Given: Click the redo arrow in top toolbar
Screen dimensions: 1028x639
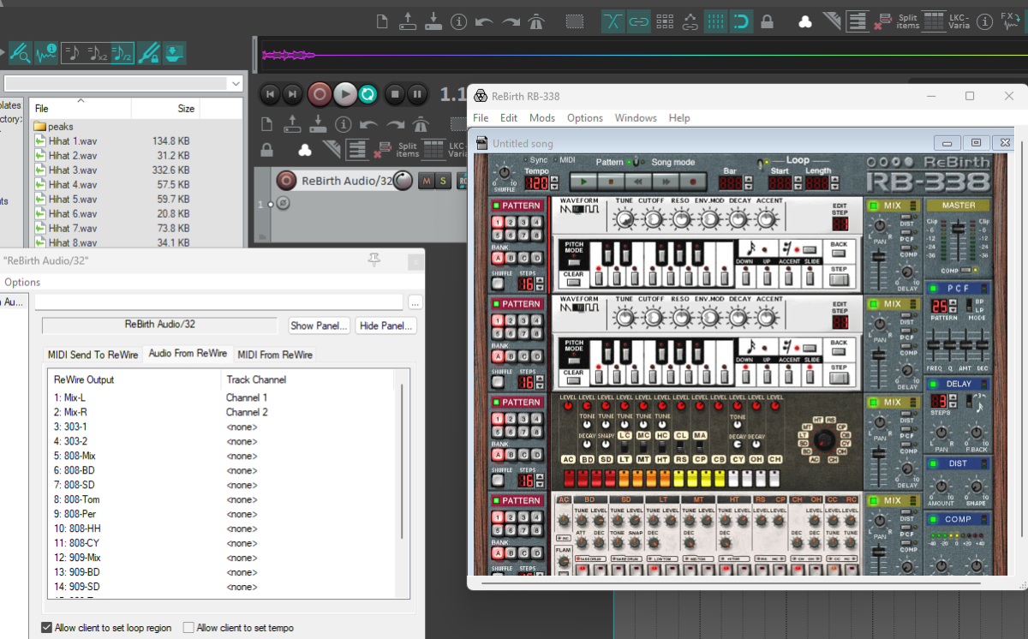Looking at the screenshot, I should tap(511, 21).
